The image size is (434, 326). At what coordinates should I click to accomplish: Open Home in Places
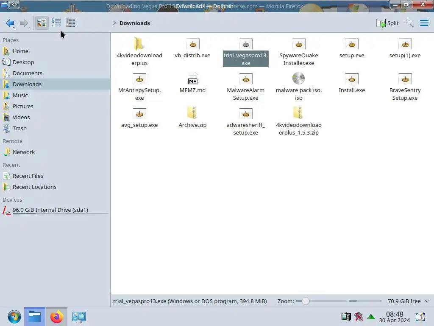tap(55, 51)
